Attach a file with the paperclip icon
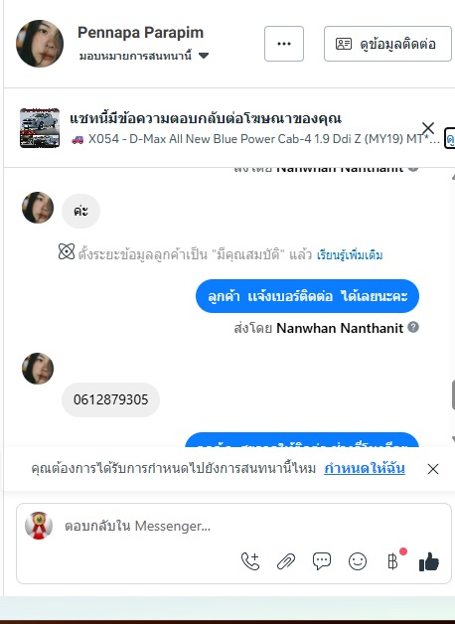Viewport: 455px width, 624px height. pyautogui.click(x=286, y=561)
